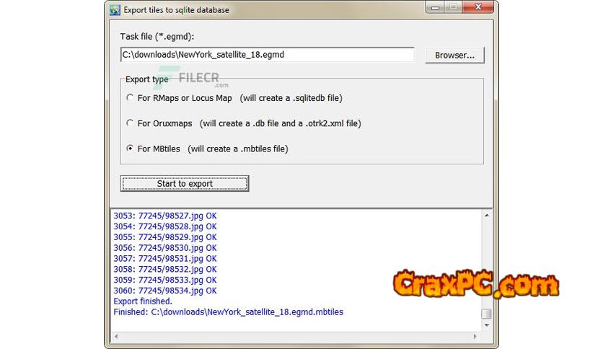Click the final Finished .mbtiles log line

click(x=228, y=312)
